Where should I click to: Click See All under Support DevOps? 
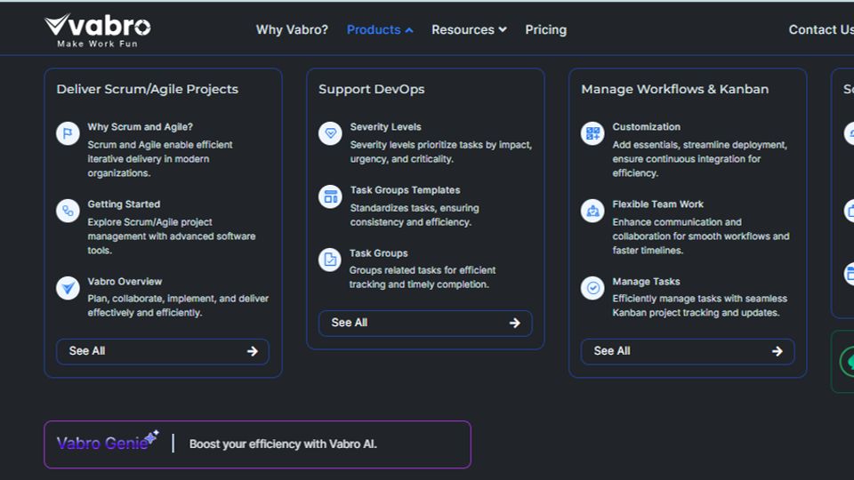point(425,323)
